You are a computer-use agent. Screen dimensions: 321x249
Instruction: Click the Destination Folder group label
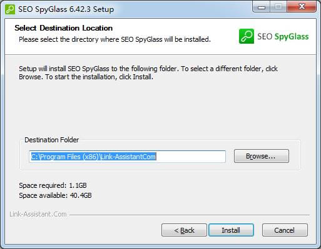52,140
